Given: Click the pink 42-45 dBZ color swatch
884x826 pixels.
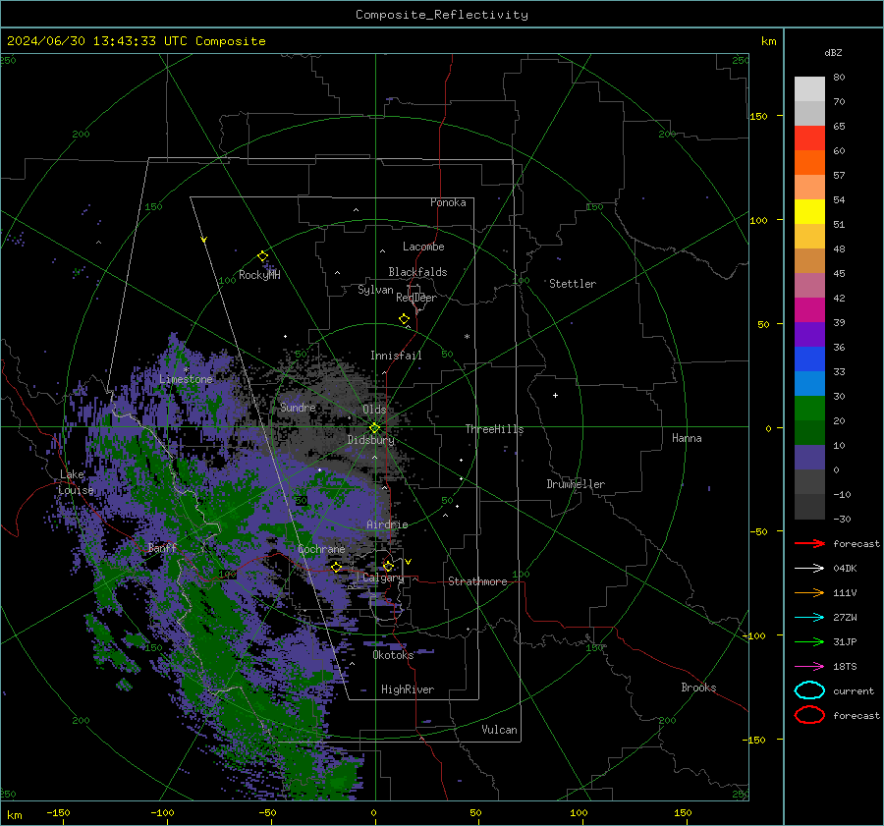Looking at the screenshot, I should pos(809,286).
